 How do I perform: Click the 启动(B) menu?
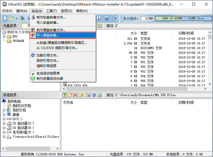[x=37, y=11]
